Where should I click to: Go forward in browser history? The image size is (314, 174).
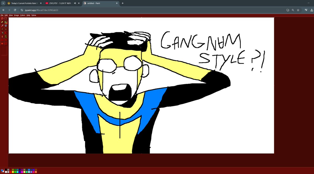(x=9, y=10)
